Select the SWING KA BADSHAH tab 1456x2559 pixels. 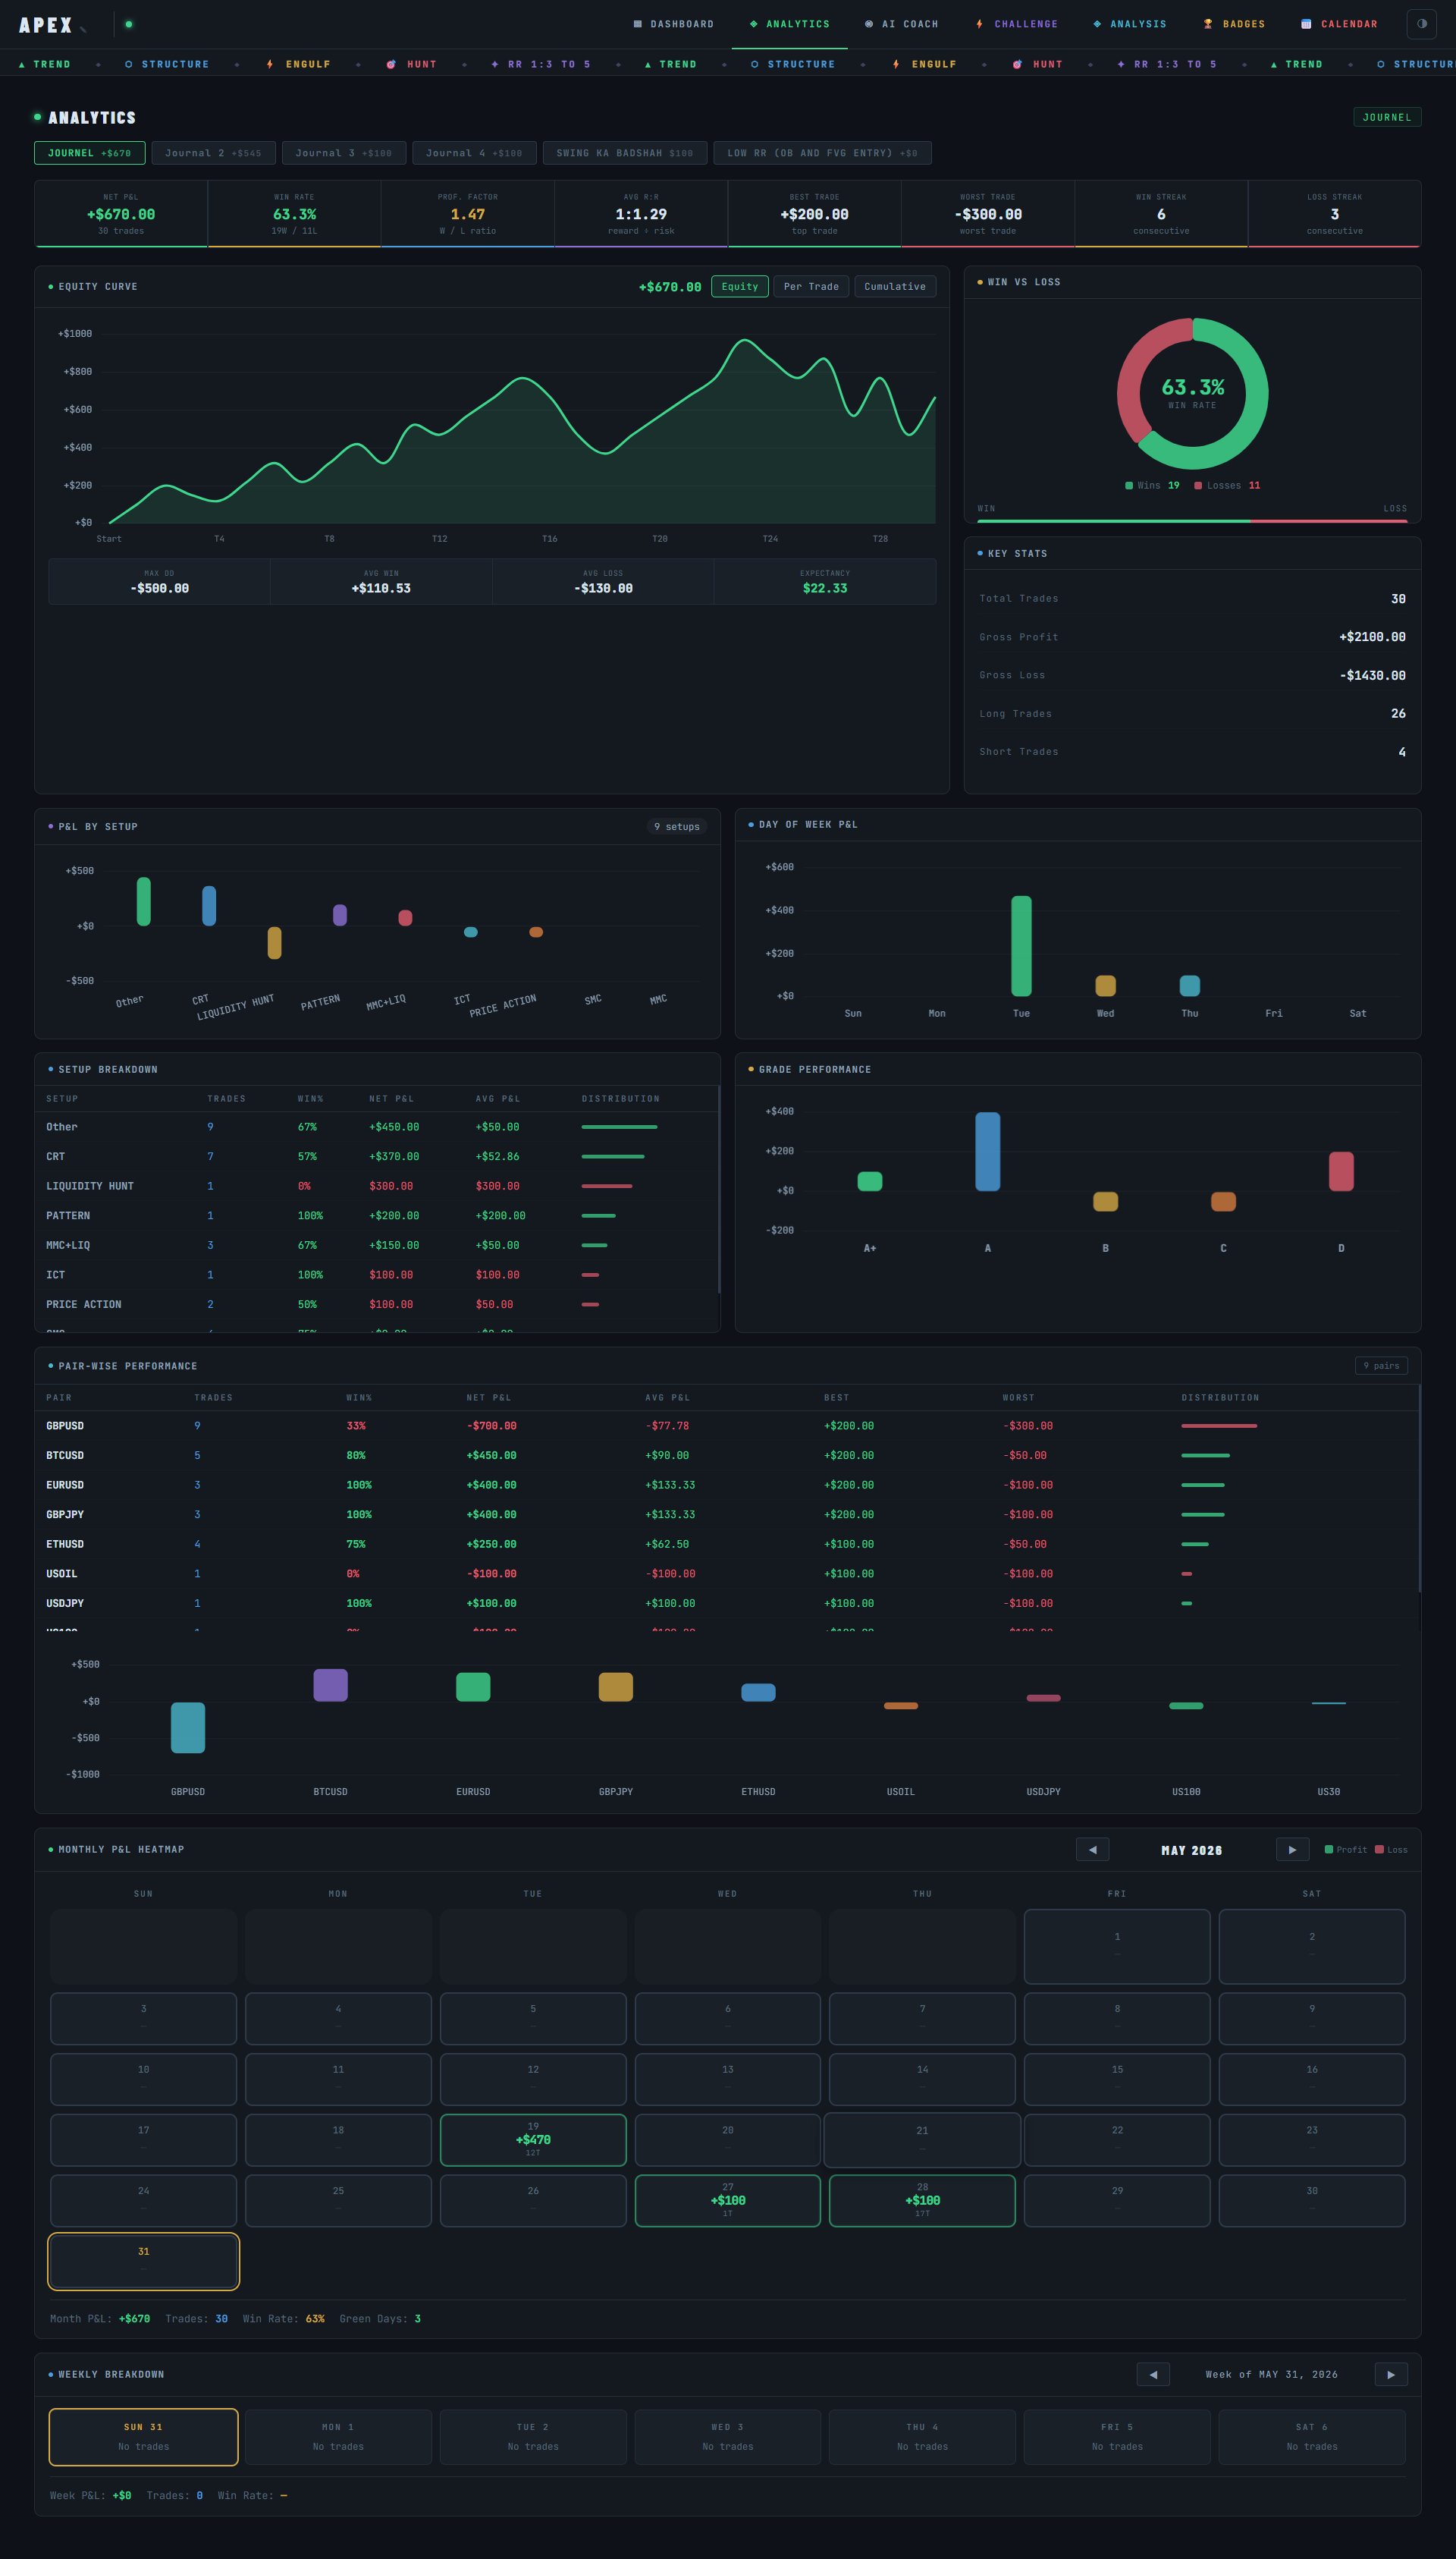point(624,153)
